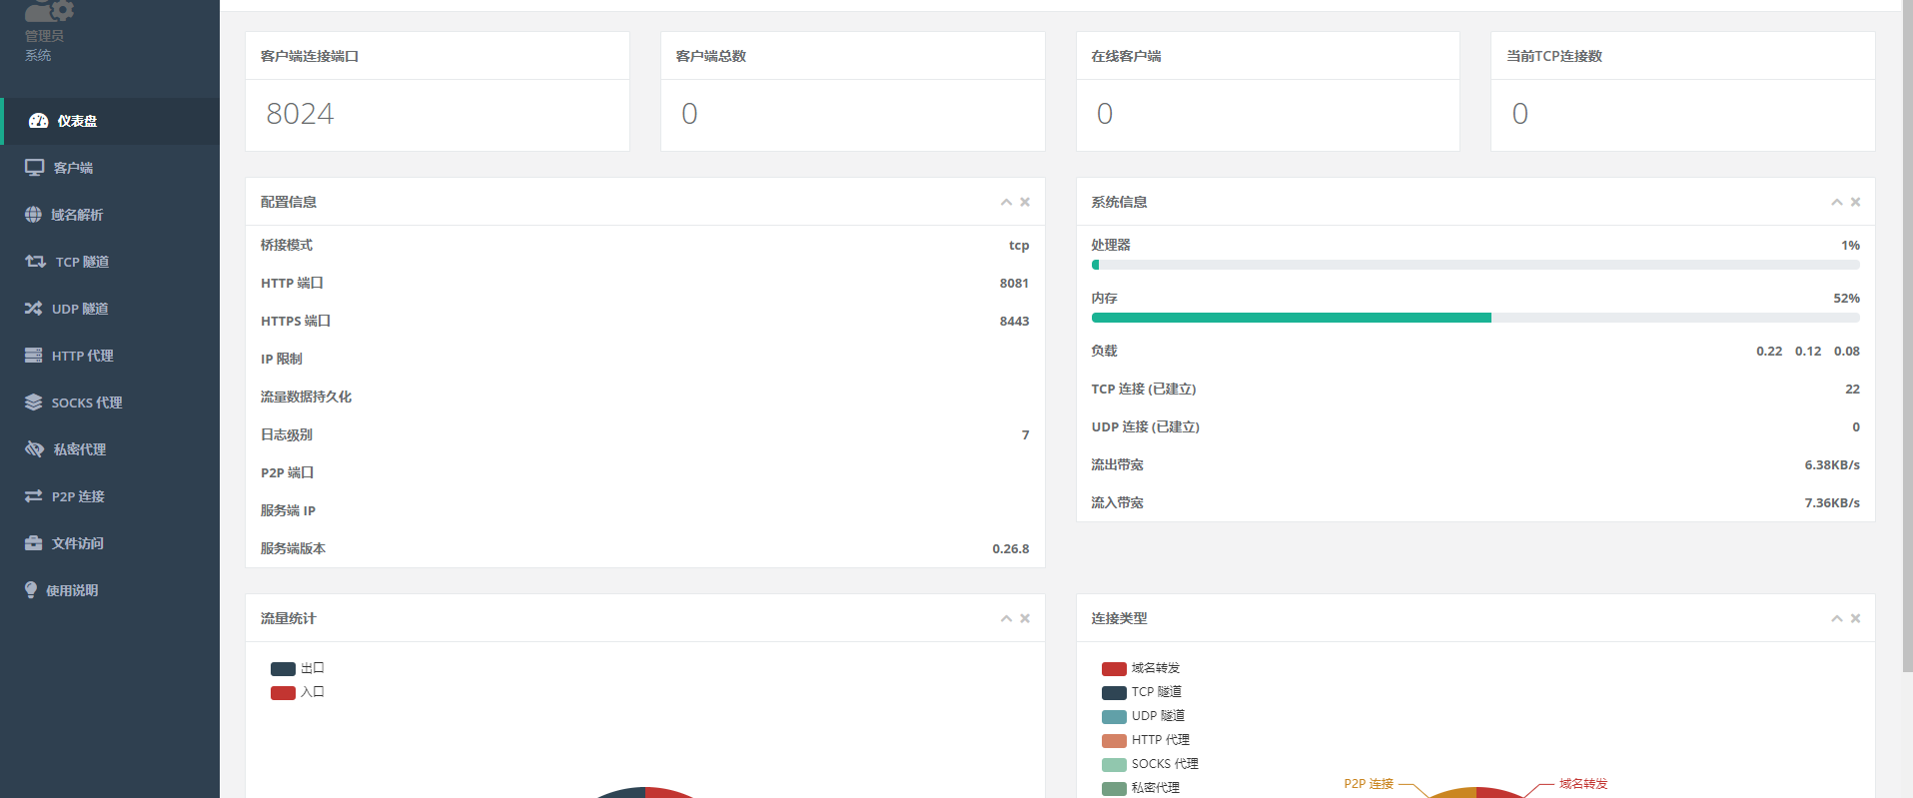Click the HTTP 代理 server icon
The image size is (1913, 798).
tap(34, 356)
